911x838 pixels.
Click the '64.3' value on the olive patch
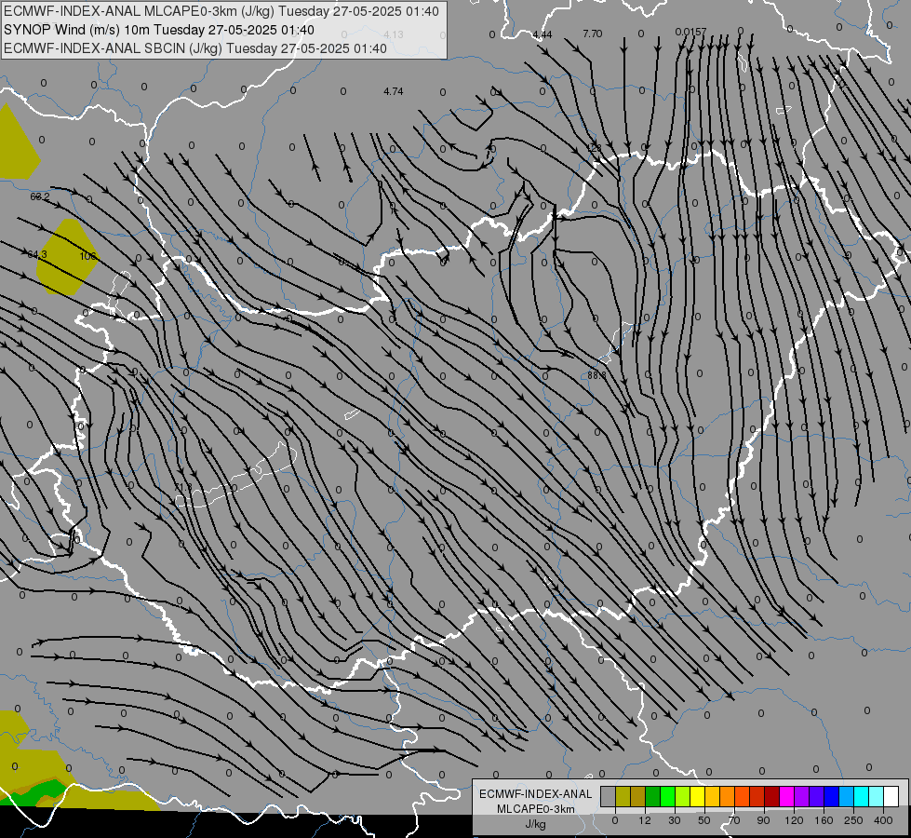pos(37,255)
